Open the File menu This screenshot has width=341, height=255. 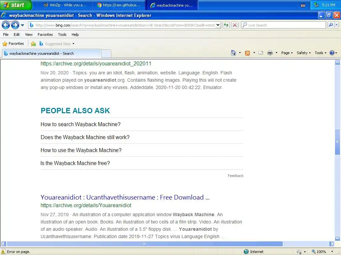(x=6, y=35)
